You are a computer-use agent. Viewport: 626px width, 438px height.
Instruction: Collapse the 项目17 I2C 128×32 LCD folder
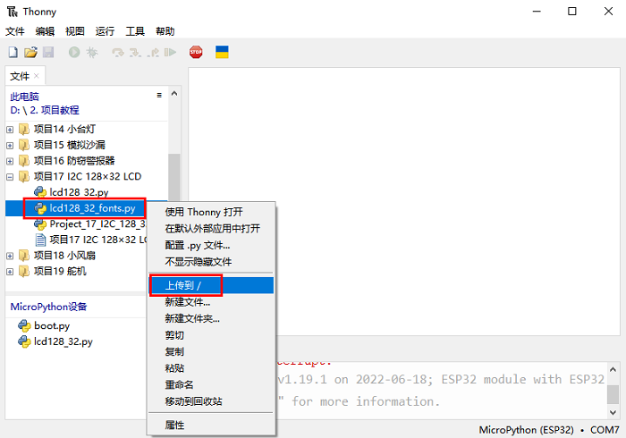[x=10, y=177]
